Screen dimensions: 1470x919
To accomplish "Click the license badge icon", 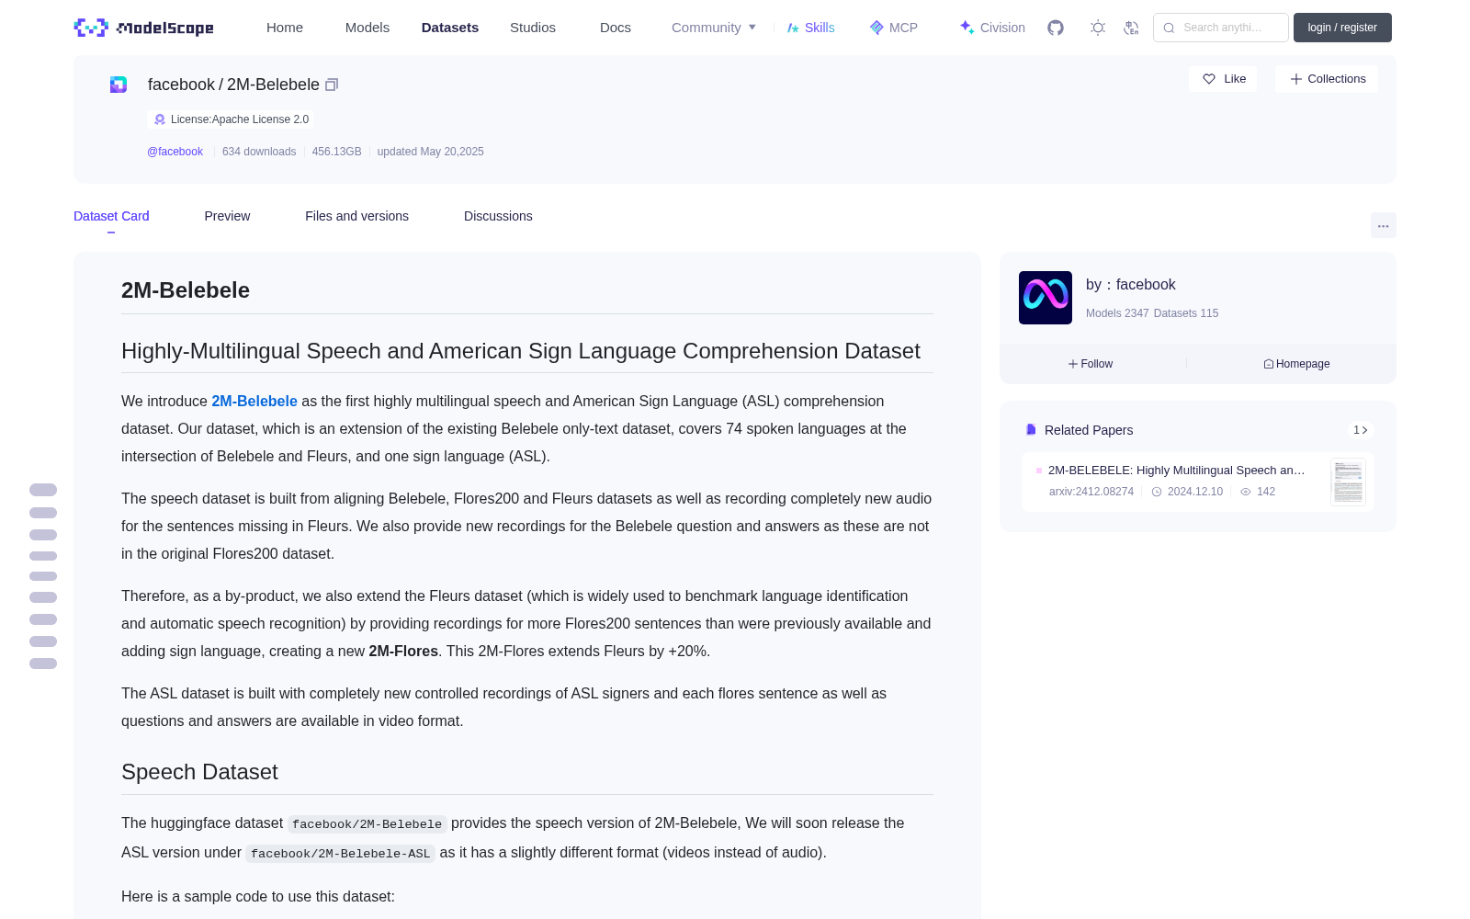I will click(x=160, y=119).
